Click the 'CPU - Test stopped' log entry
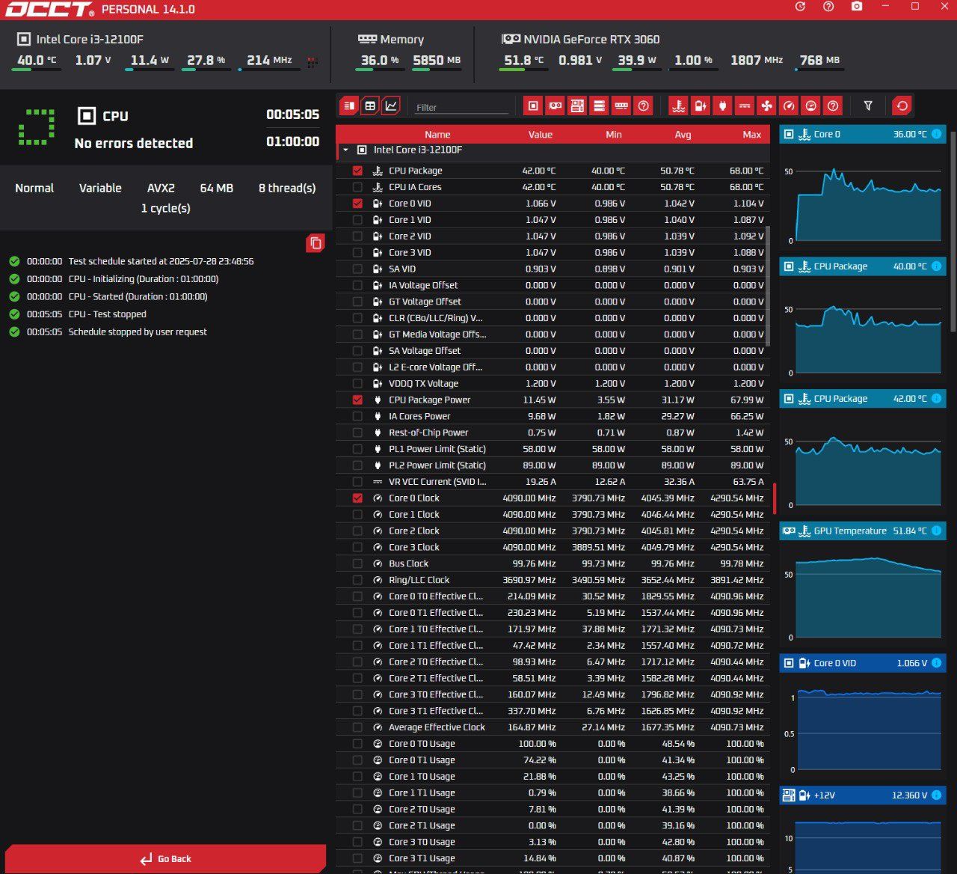Screen dimensions: 957x874 pos(107,314)
